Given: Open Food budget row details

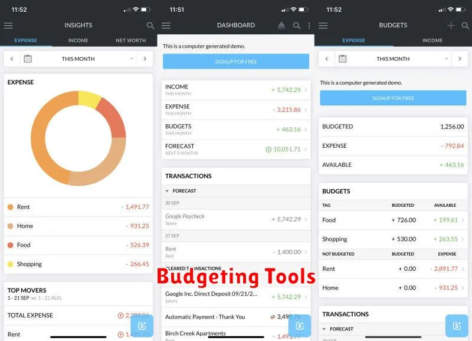Looking at the screenshot, I should [393, 220].
